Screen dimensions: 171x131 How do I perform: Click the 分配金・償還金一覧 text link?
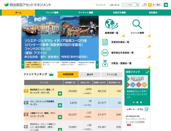click(x=121, y=63)
